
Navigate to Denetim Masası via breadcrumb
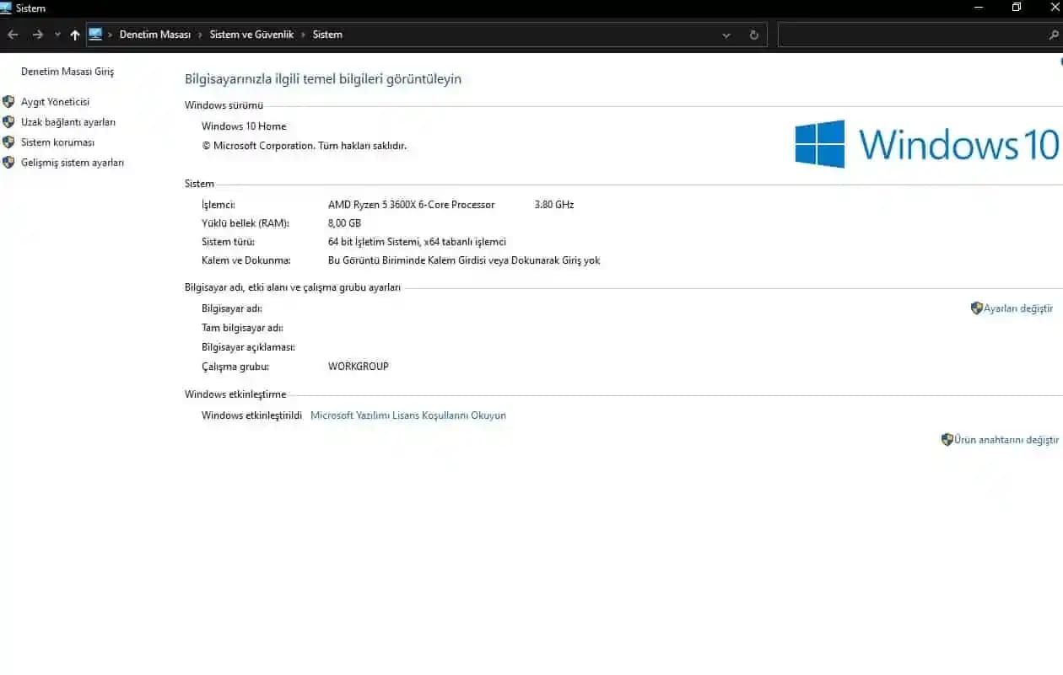pyautogui.click(x=155, y=35)
